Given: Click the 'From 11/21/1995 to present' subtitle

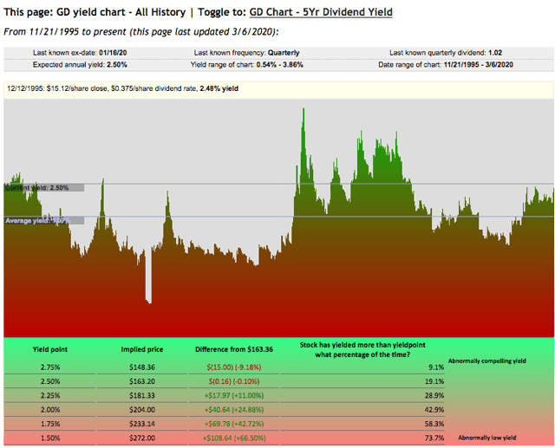Looking at the screenshot, I should click(141, 32).
